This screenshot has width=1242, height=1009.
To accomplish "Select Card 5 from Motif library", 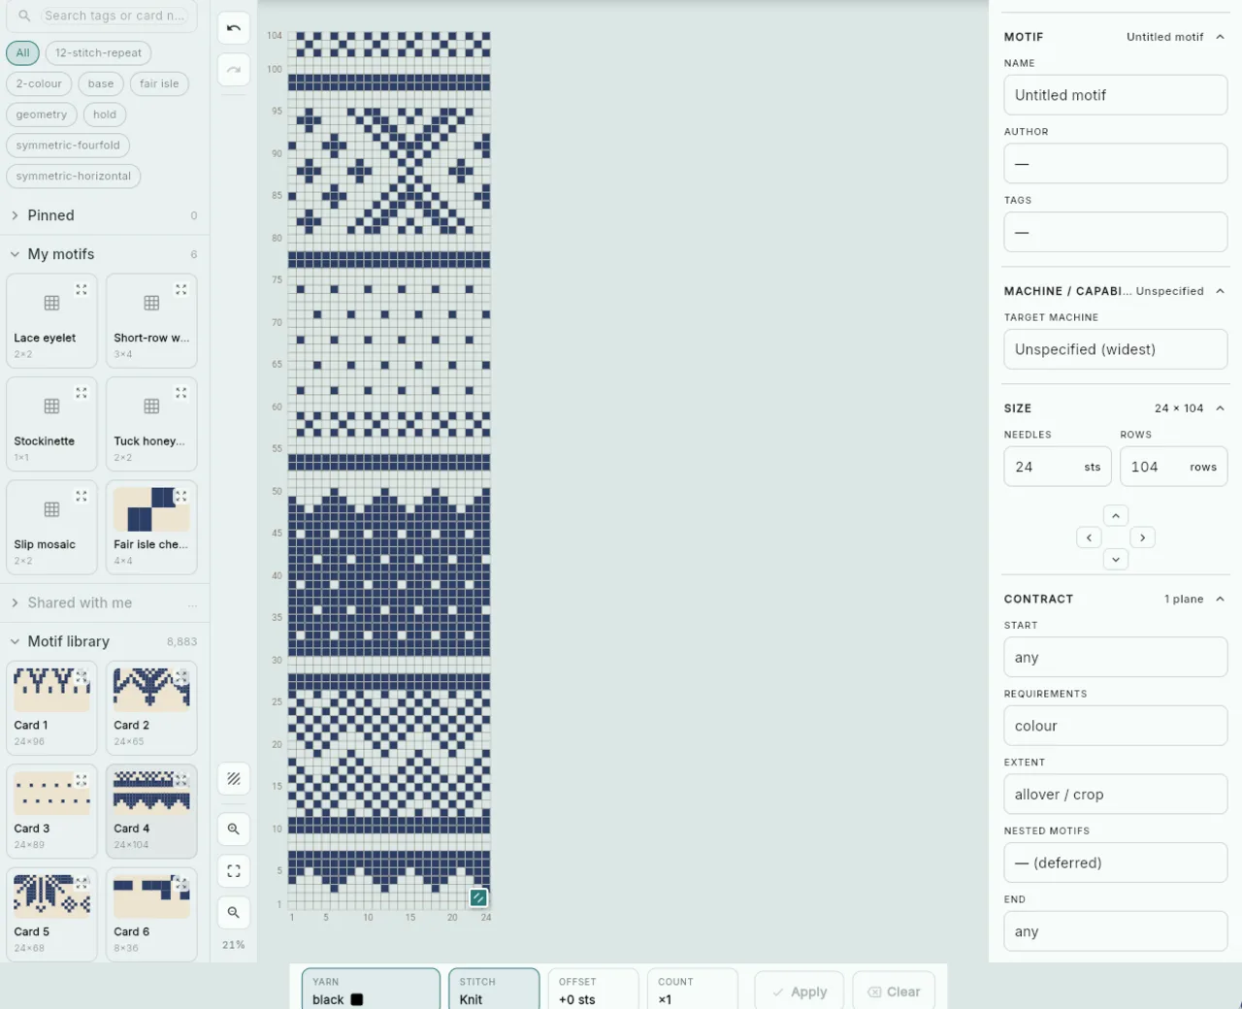I will click(51, 914).
